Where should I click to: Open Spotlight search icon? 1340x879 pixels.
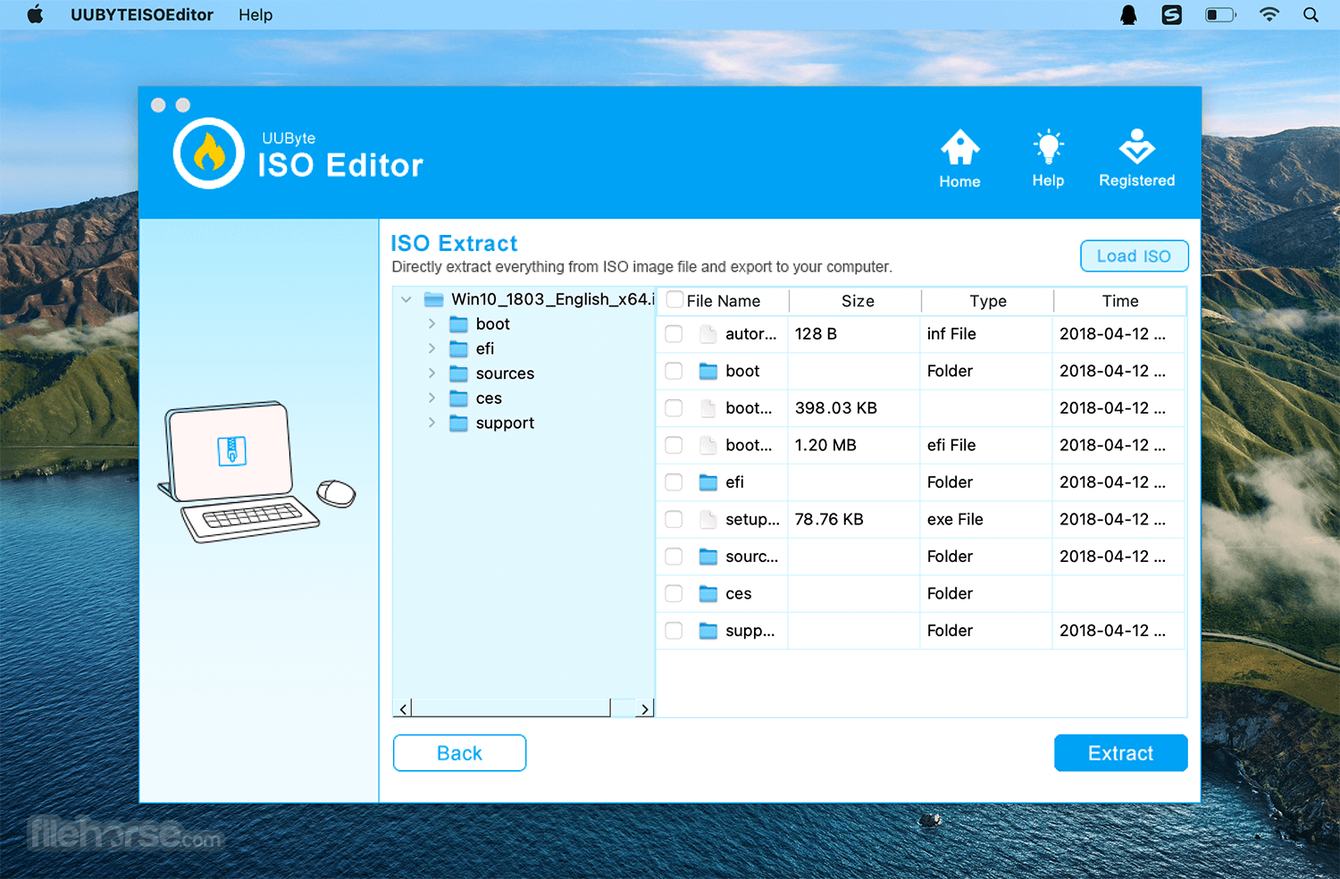[1311, 14]
